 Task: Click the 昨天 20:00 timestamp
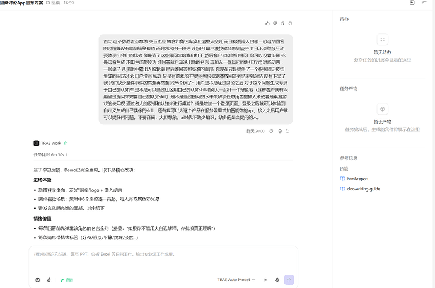(x=255, y=131)
